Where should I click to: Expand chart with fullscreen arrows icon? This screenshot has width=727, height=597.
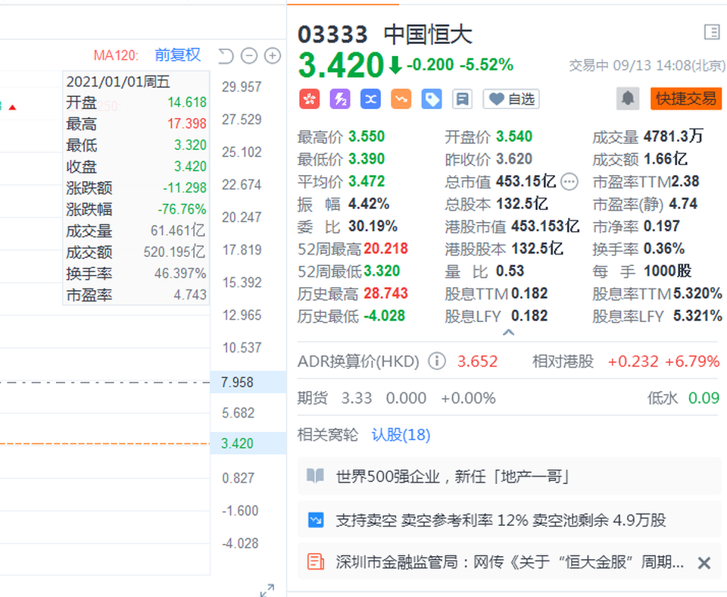coord(267,589)
